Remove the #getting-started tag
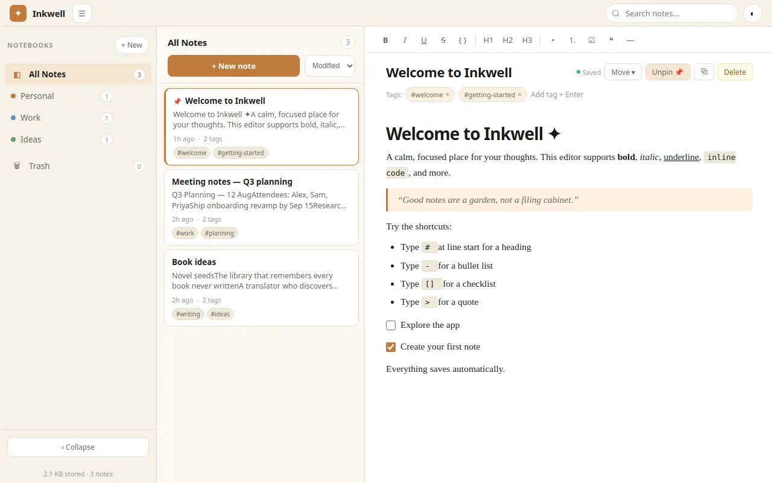This screenshot has width=772, height=483. [520, 95]
